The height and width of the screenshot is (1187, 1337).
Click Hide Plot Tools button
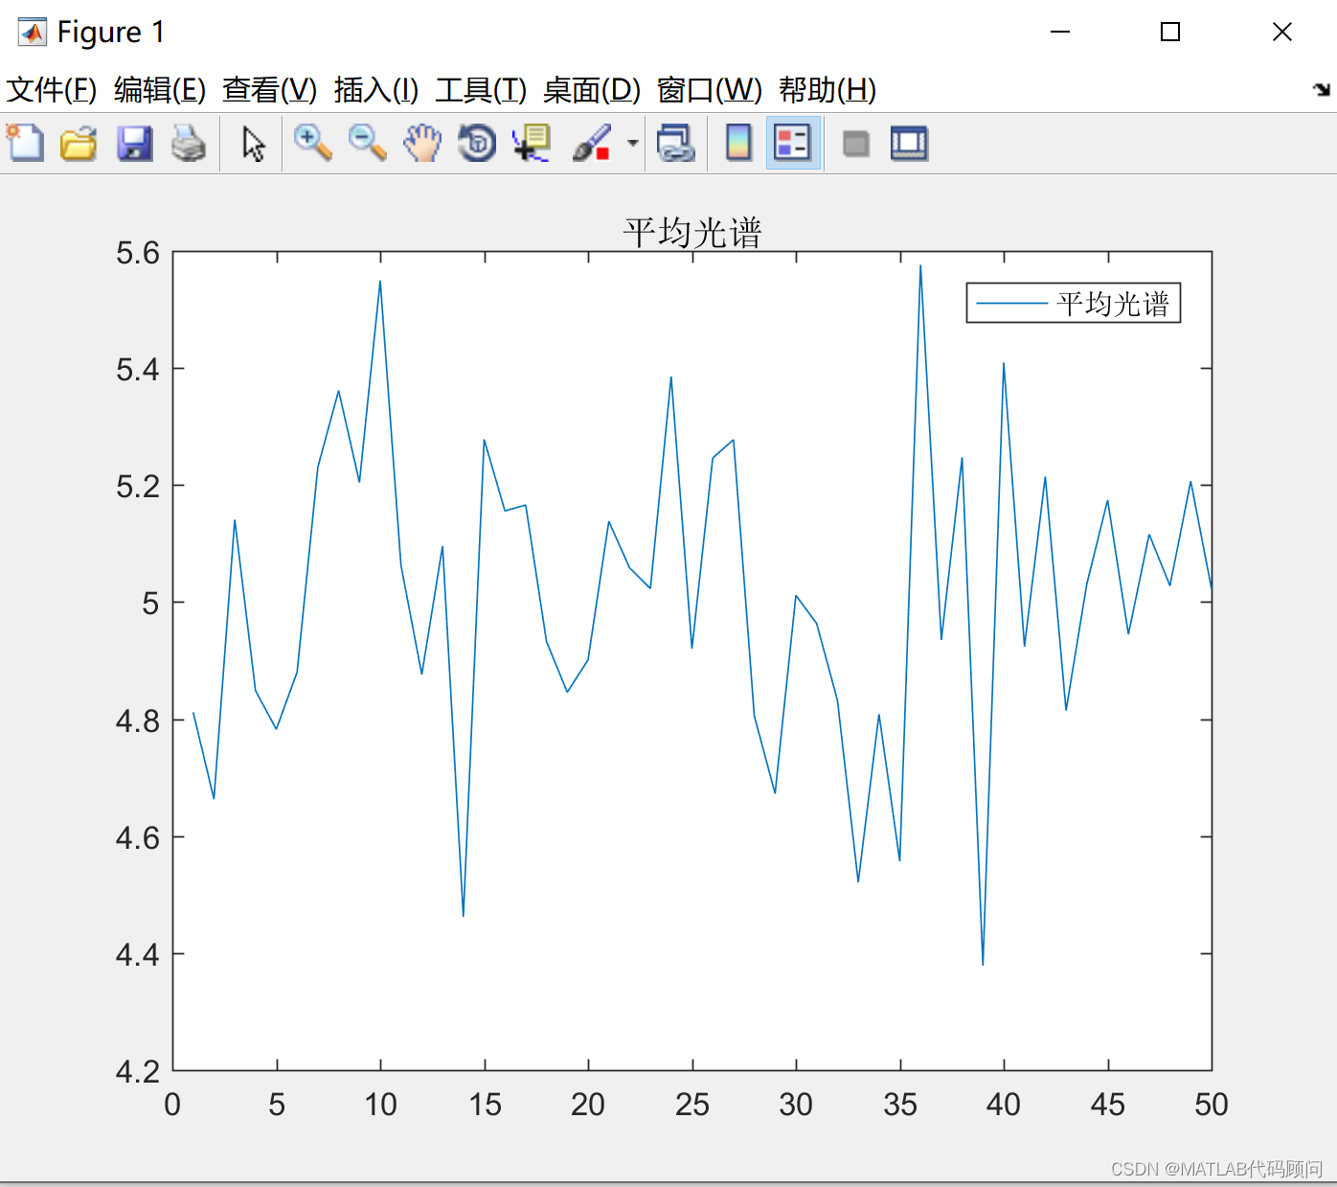coord(855,143)
